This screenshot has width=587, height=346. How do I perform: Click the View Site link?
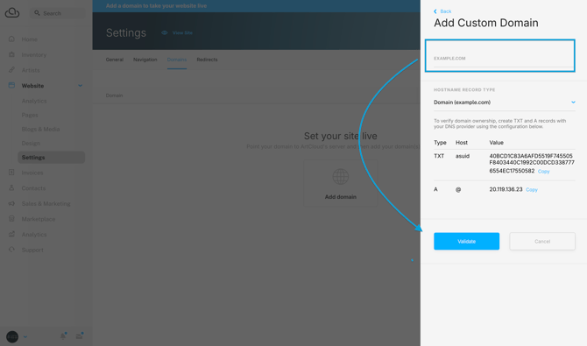(x=183, y=32)
